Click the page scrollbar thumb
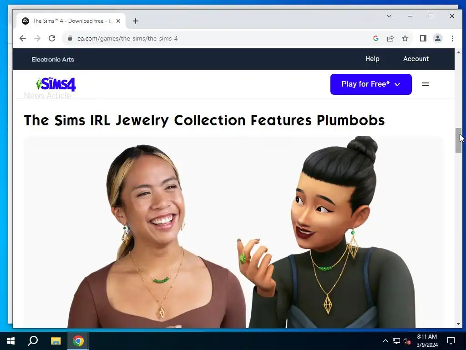Image resolution: width=466 pixels, height=350 pixels. [x=458, y=140]
